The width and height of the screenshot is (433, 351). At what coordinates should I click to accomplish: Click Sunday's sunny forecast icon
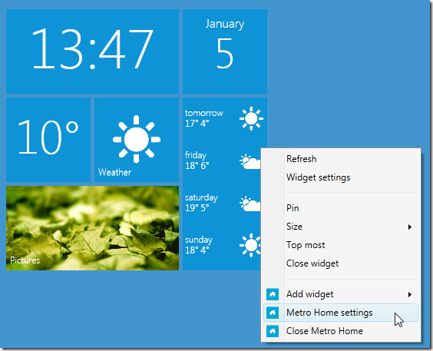[x=250, y=245]
